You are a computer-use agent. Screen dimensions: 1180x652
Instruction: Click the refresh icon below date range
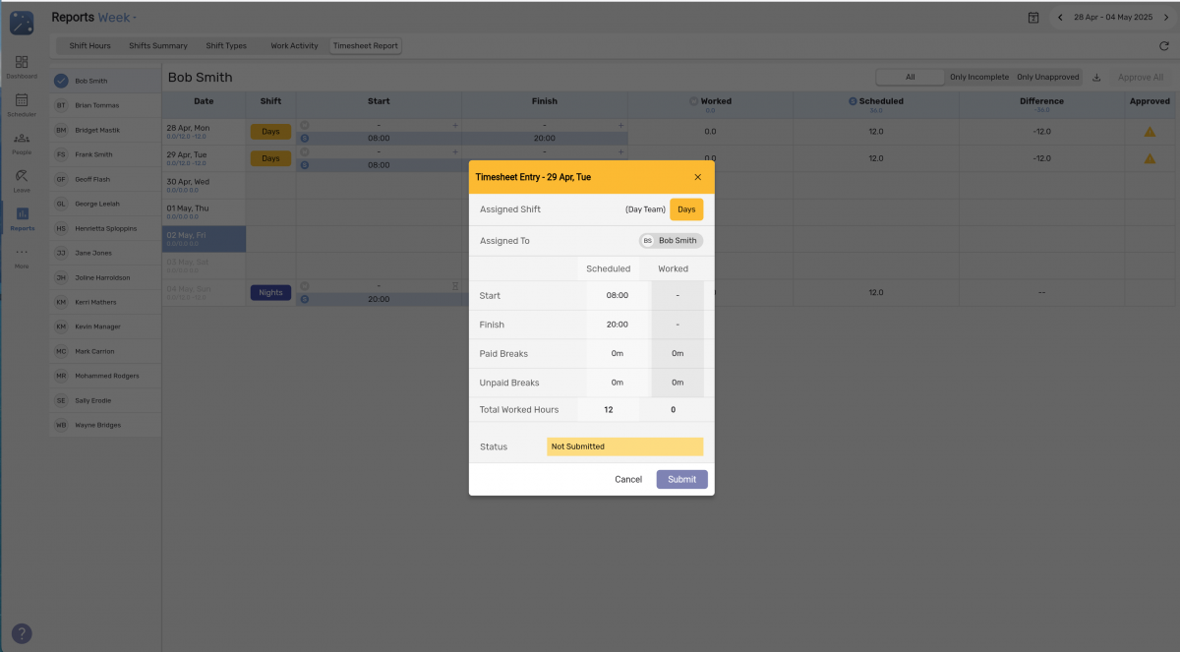tap(1163, 45)
